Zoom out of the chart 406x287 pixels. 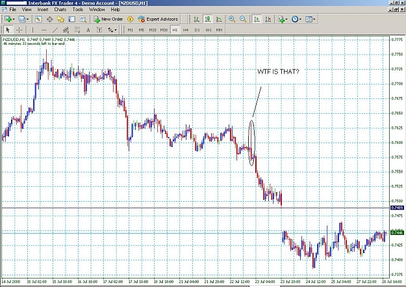point(243,20)
